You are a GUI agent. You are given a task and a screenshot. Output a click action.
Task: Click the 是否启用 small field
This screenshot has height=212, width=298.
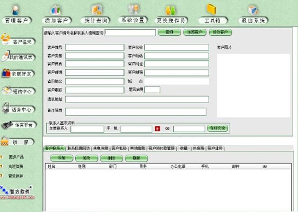pyautogui.click(x=152, y=90)
